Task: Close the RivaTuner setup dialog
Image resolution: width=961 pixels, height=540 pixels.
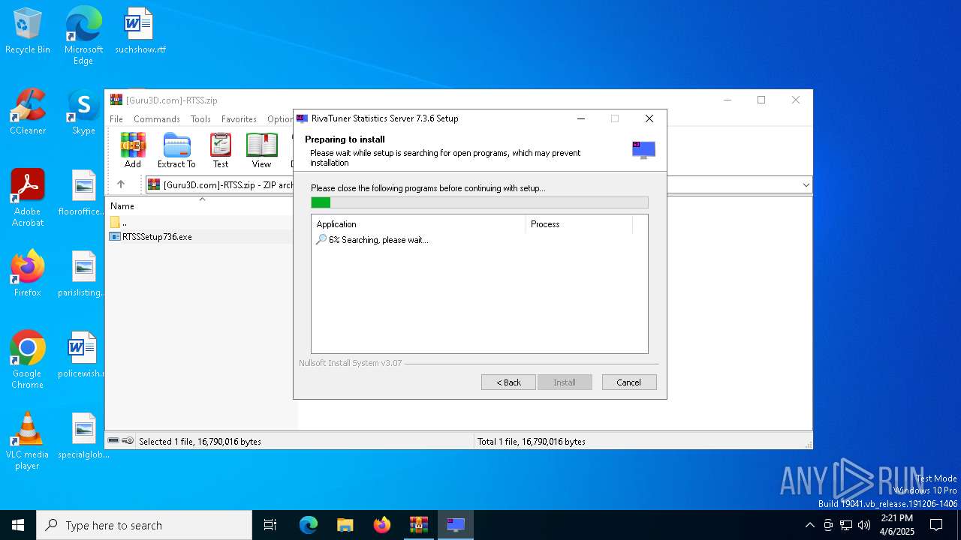Action: click(649, 118)
